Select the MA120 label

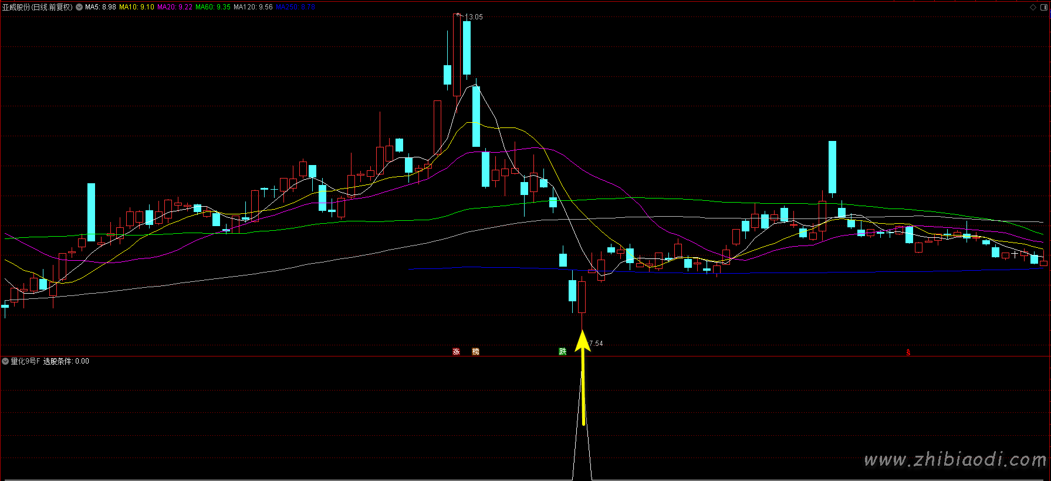(253, 7)
